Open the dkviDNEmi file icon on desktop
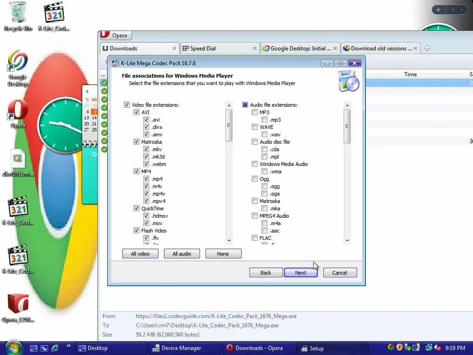Viewport: 473px width, 355px height. click(x=18, y=162)
